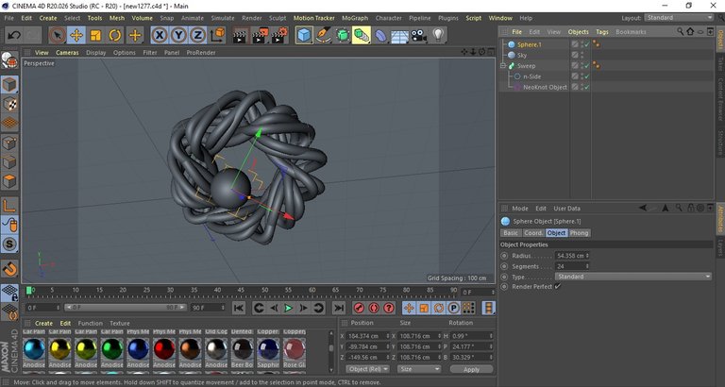The width and height of the screenshot is (725, 387).
Task: Switch to Texture mode icon
Action: click(9, 104)
